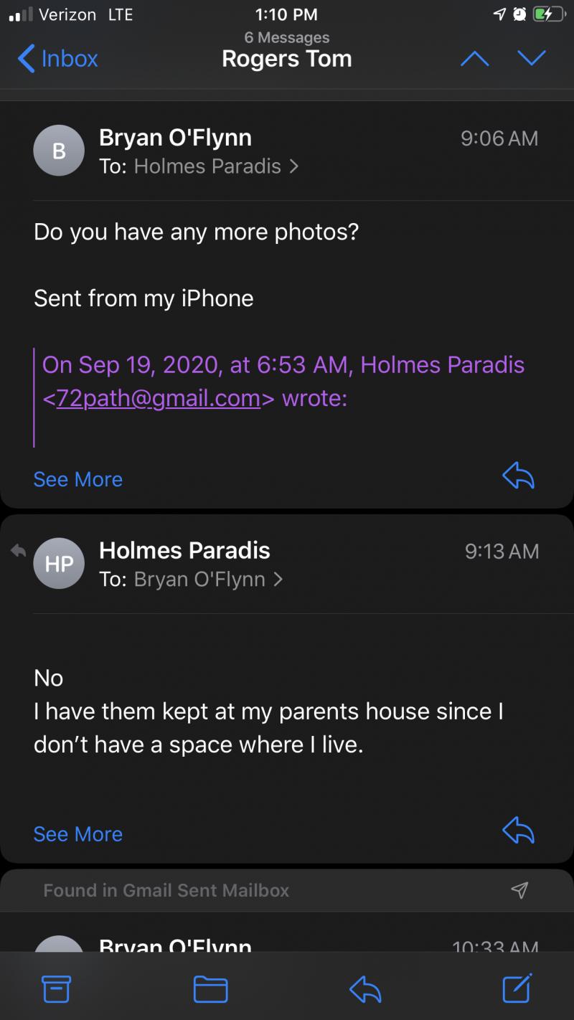
Task: Expand Holmes's message with See More
Action: [x=77, y=834]
